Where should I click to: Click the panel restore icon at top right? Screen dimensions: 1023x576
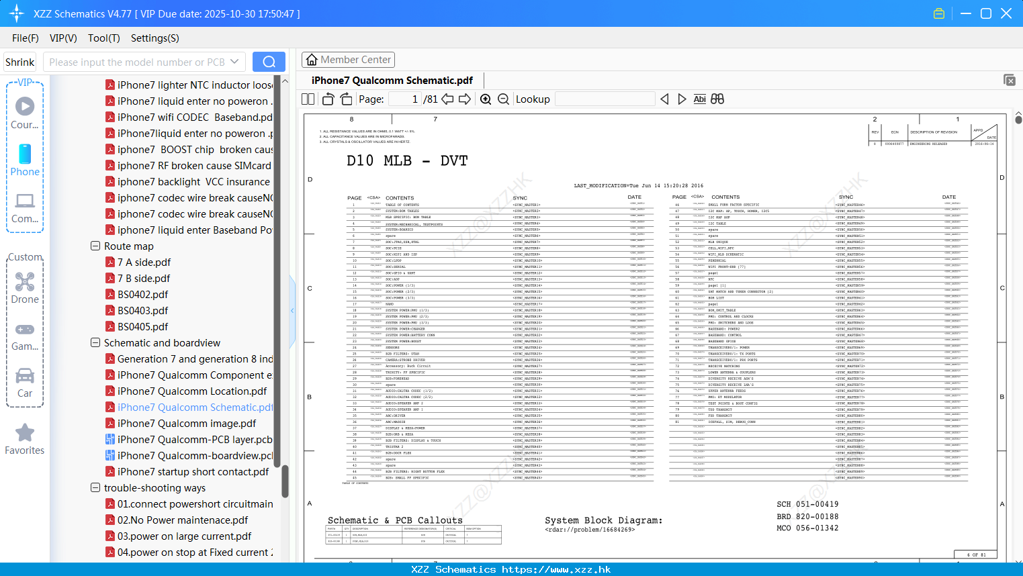click(x=1010, y=80)
